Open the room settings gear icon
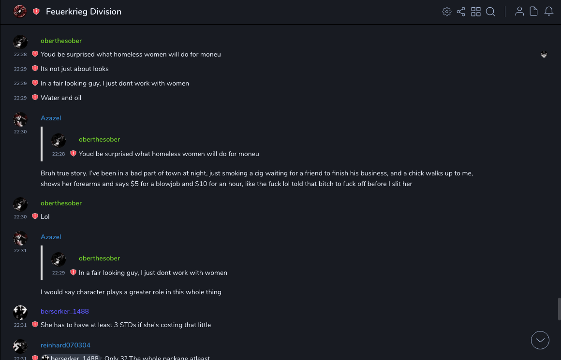 [447, 12]
